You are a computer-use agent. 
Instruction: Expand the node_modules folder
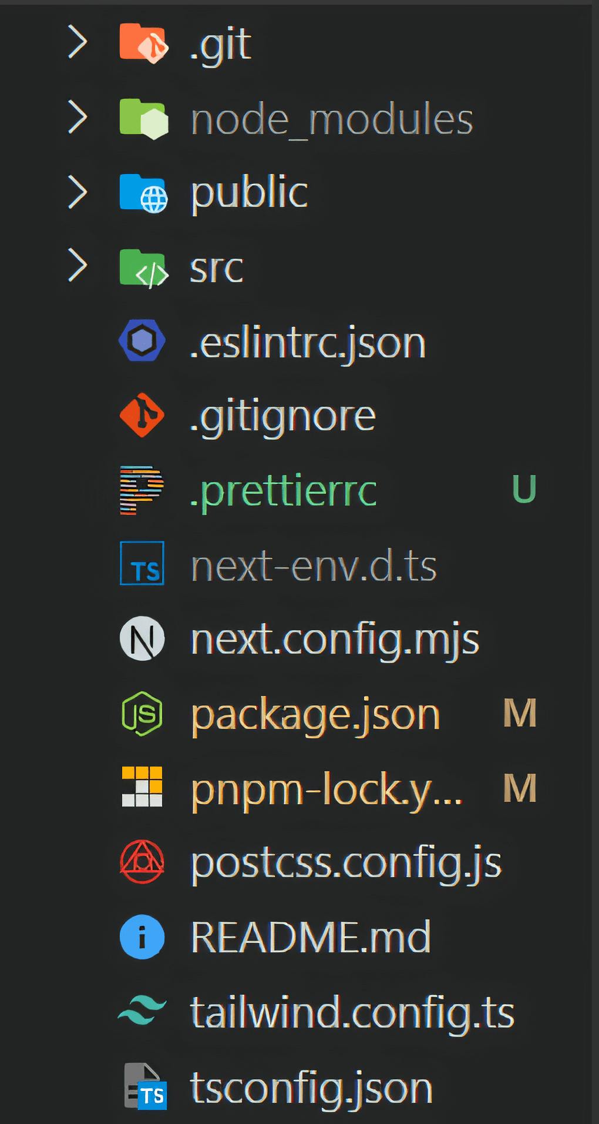pyautogui.click(x=76, y=117)
